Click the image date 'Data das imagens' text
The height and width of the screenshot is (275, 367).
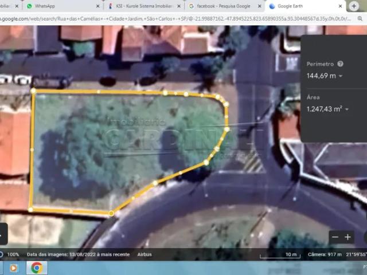tap(78, 254)
